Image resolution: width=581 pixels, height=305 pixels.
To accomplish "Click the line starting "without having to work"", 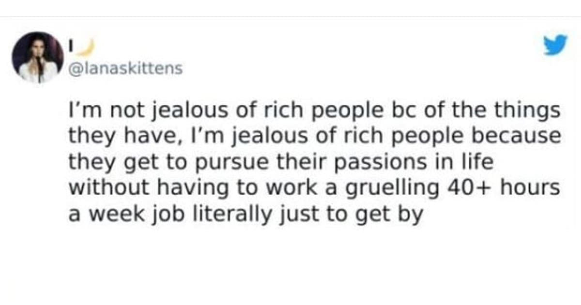I will click(314, 187).
